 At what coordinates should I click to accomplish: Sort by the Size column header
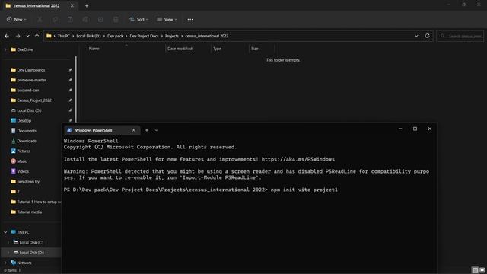255,49
